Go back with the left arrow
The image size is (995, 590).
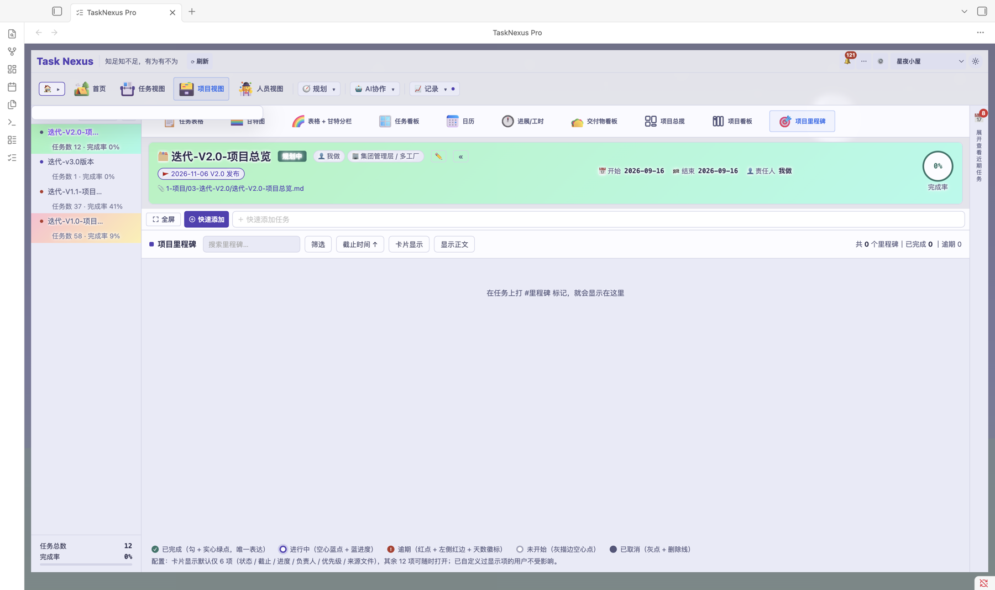pos(39,33)
